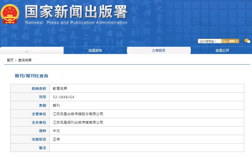Click the 期刊/期刊社查询 section heading
Image resolution: width=252 pixels, height=158 pixels.
[31, 76]
